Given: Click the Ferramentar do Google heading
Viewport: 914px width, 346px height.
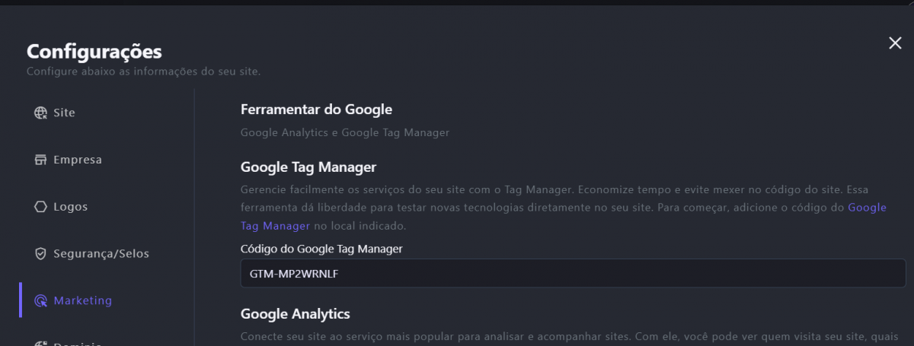Looking at the screenshot, I should point(316,110).
